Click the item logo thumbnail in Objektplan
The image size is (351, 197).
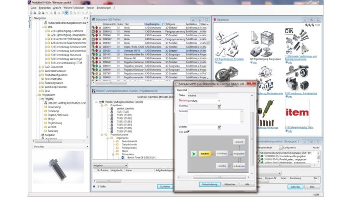point(297,113)
